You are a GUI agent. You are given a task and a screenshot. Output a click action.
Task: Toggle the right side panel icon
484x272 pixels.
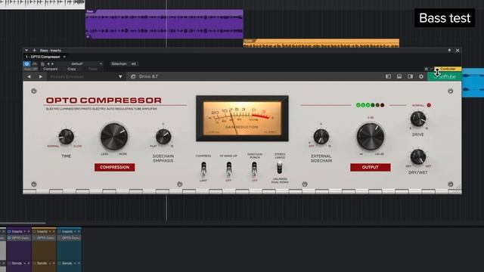410,76
